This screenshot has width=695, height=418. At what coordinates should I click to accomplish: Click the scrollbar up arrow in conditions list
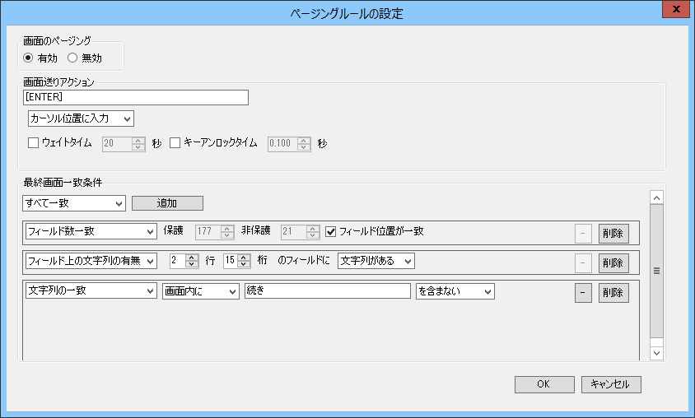coord(657,198)
